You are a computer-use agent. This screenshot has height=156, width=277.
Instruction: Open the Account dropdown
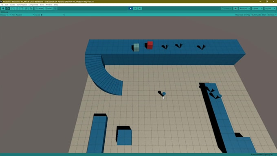(245, 9)
